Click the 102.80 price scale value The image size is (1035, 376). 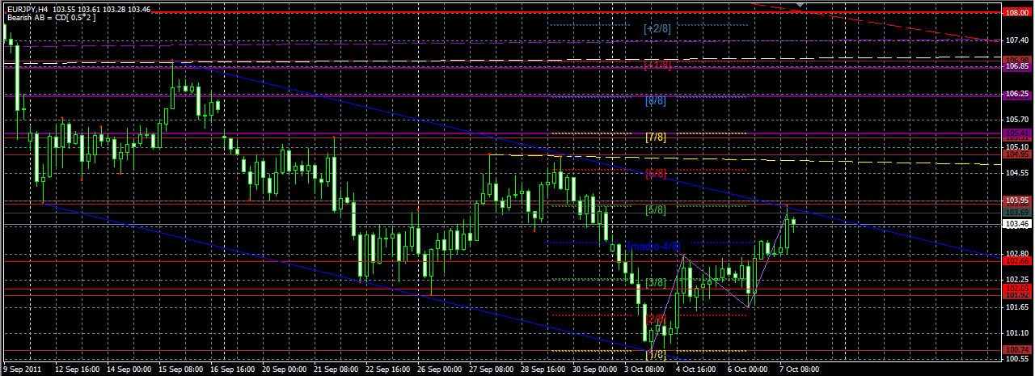[1017, 253]
